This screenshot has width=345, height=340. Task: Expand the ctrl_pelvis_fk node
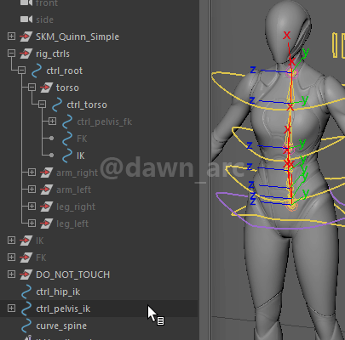(52, 122)
